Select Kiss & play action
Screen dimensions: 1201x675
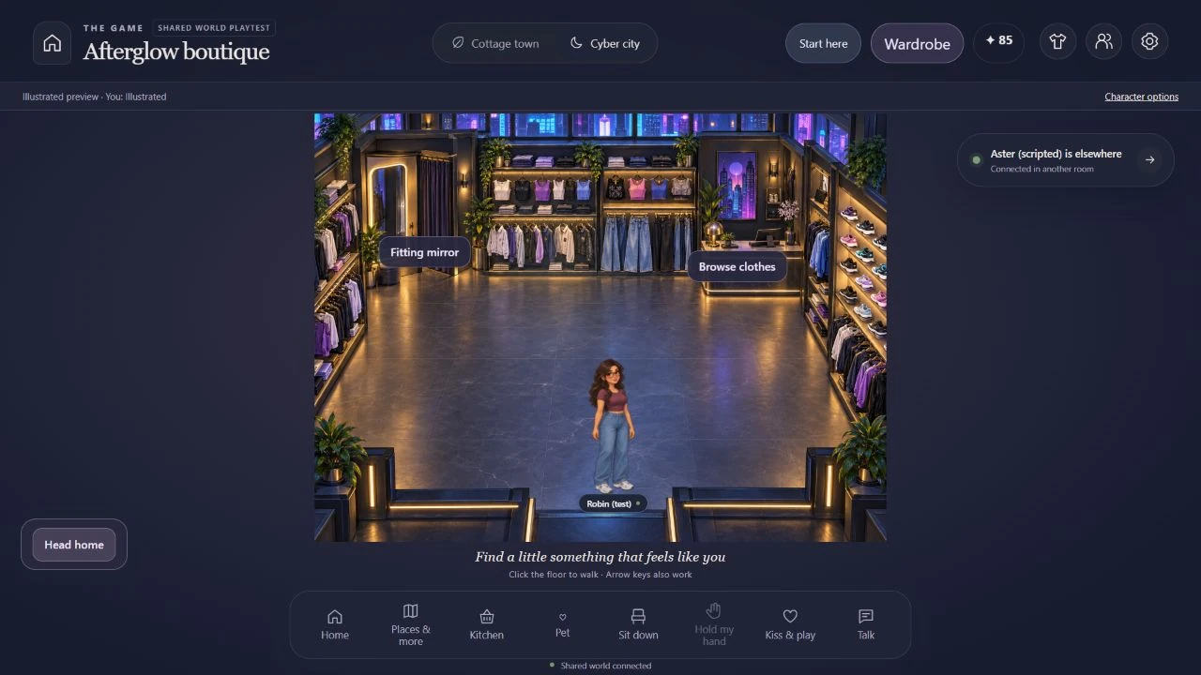790,624
